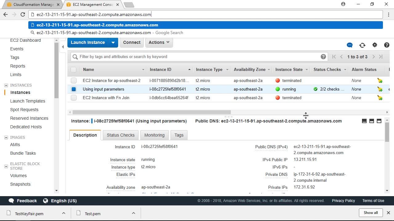Viewport: 394px width, 221px height.
Task: Close the CloudFormation browser tab
Action: pyautogui.click(x=58, y=5)
